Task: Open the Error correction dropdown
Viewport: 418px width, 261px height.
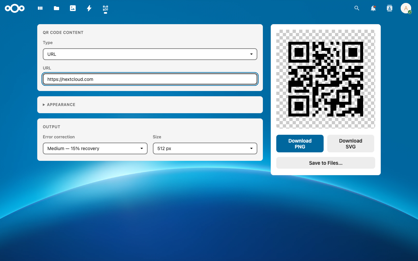Action: point(95,148)
